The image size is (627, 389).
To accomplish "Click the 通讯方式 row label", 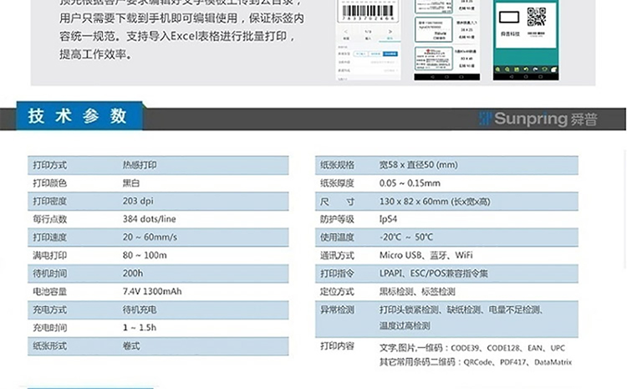I will [x=337, y=255].
